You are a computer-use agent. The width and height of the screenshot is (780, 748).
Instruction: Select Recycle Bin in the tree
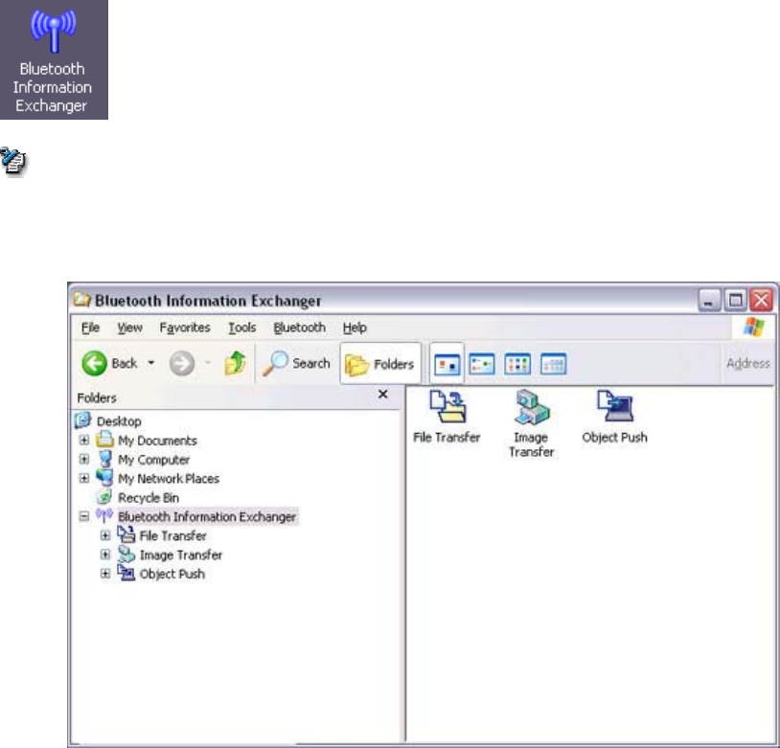(x=149, y=498)
